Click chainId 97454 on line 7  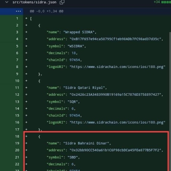pyautogui.click(x=75, y=60)
